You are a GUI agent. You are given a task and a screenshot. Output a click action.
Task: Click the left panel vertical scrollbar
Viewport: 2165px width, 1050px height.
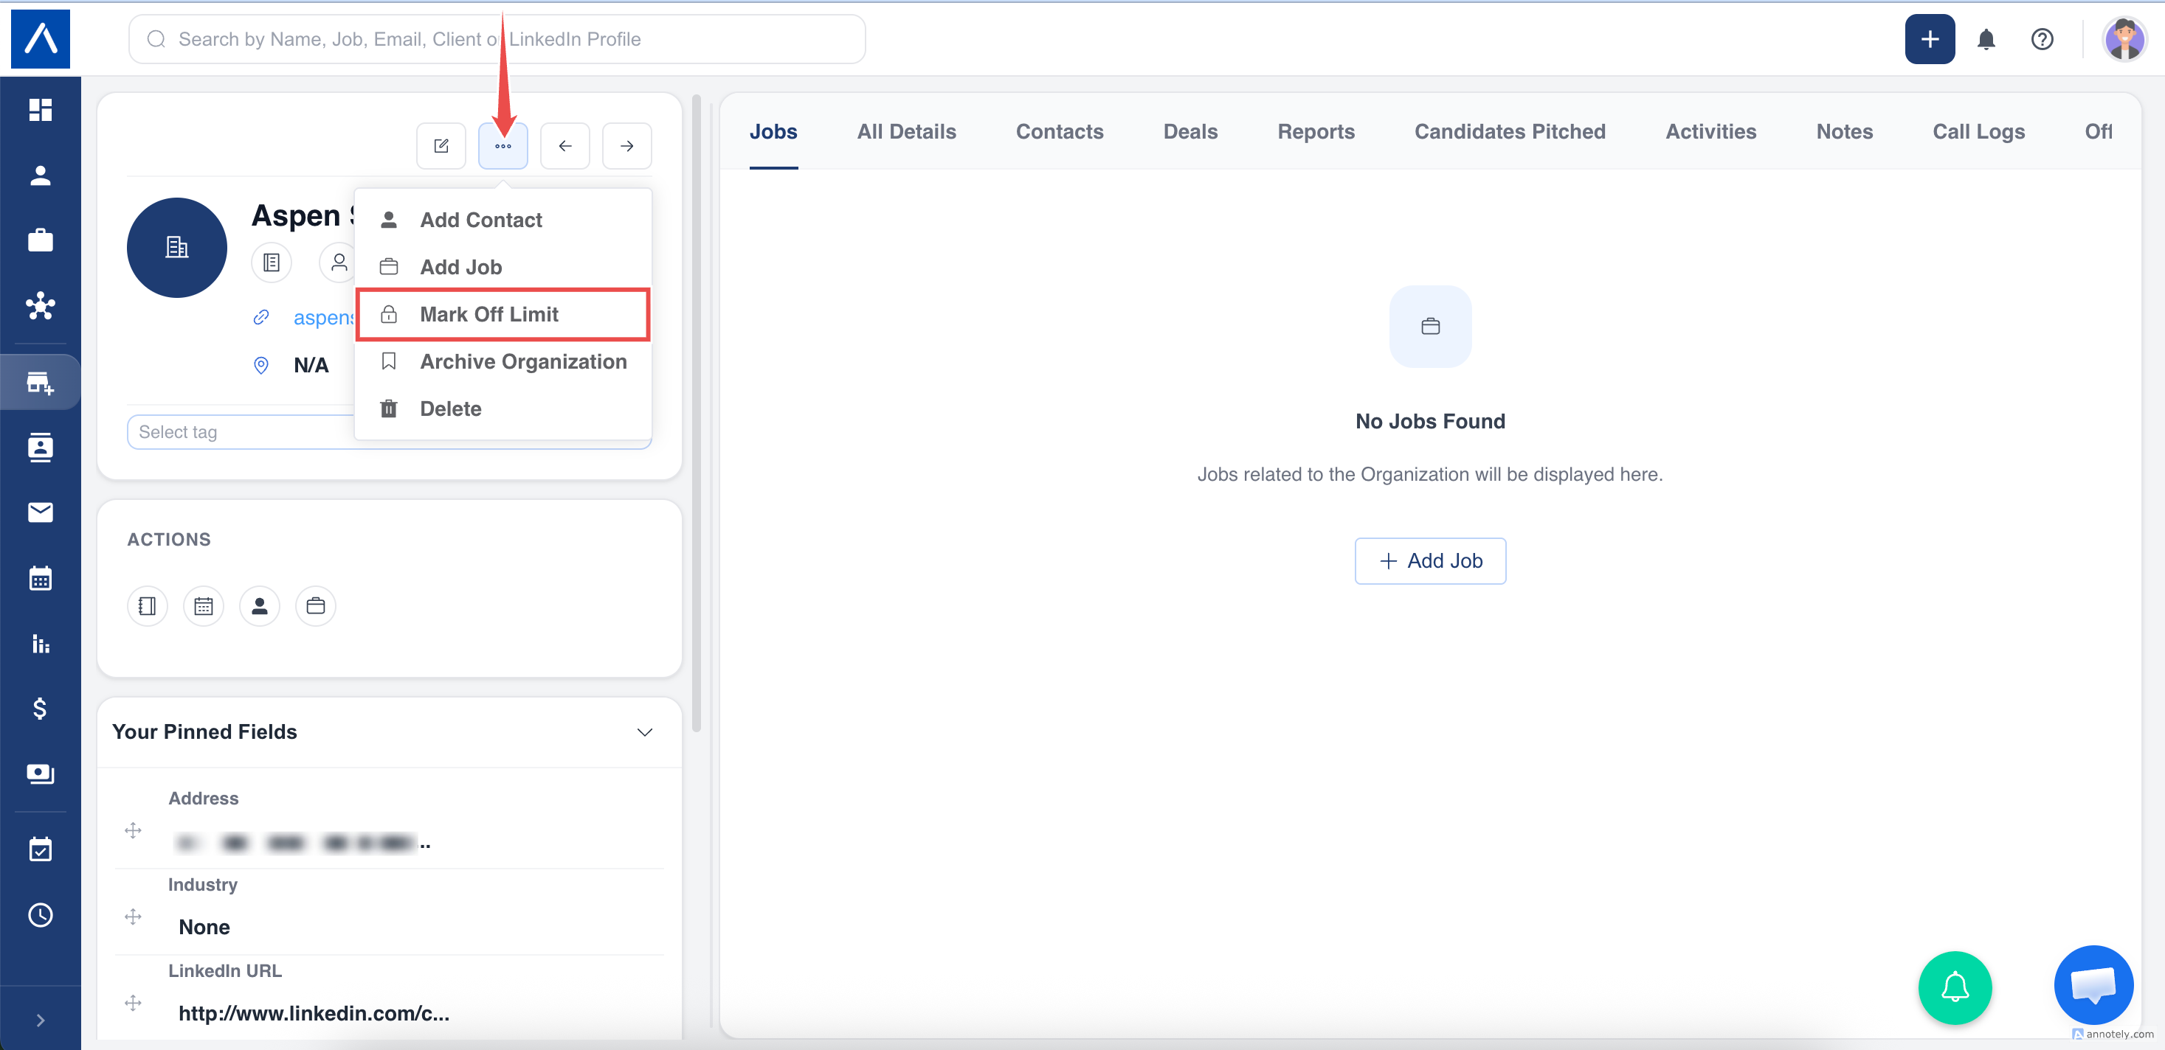coord(696,411)
